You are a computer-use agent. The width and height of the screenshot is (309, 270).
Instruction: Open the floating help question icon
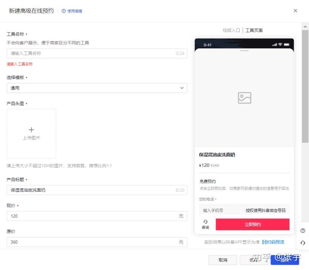pyautogui.click(x=303, y=230)
